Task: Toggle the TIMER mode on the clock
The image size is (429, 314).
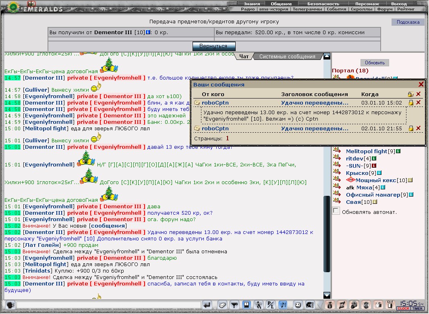Action: (x=417, y=308)
